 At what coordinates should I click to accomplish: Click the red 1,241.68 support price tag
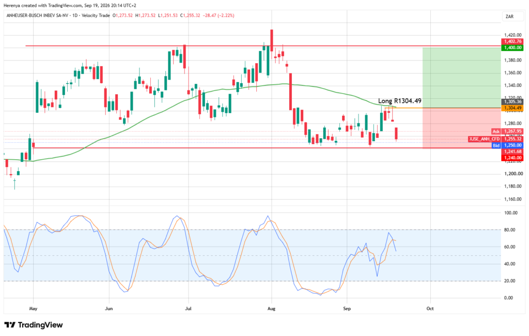point(512,151)
